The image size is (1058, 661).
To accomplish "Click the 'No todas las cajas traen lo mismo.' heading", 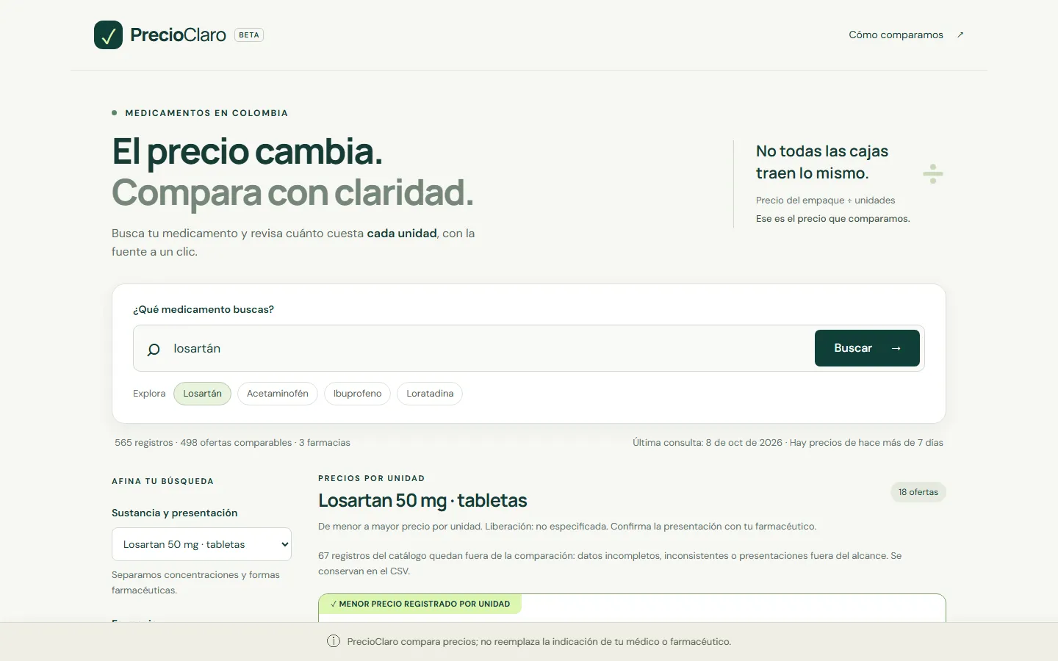I will (822, 162).
